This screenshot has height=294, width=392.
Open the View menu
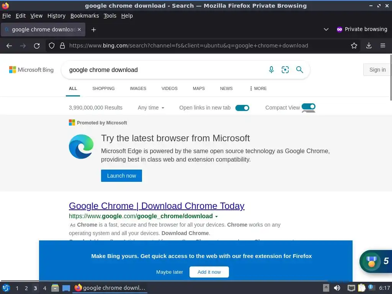(36, 16)
